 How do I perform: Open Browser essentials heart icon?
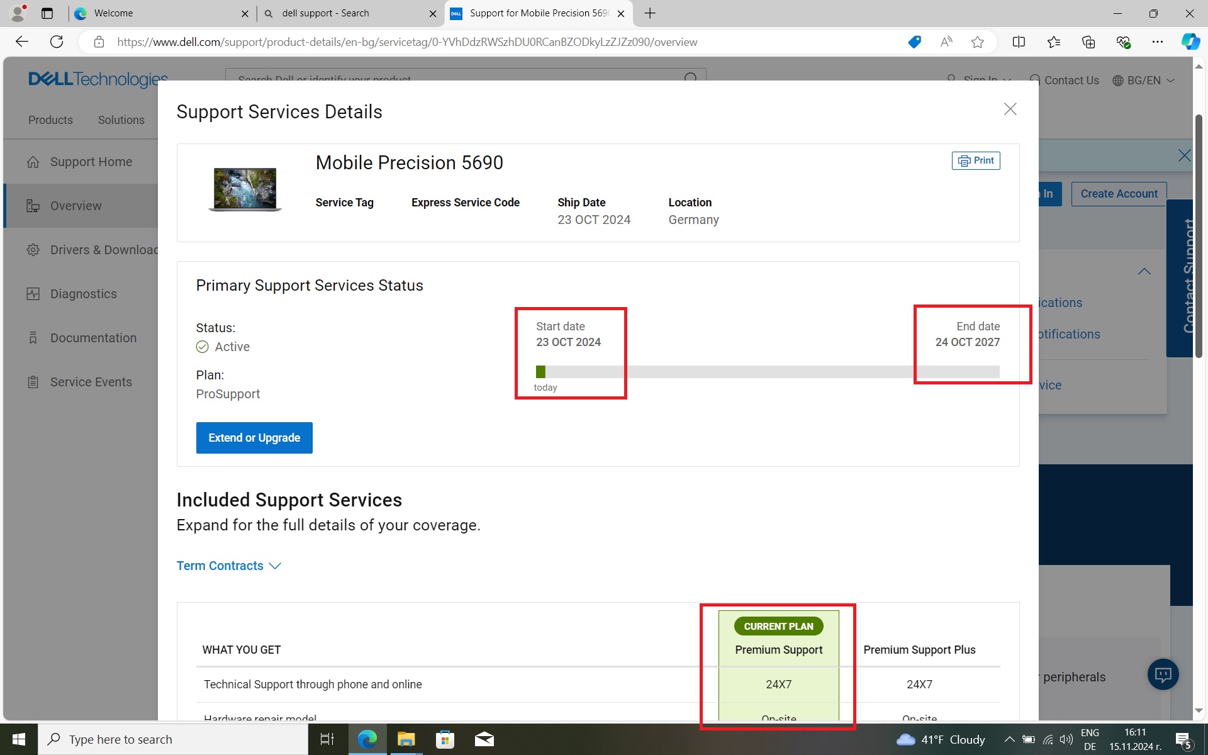tap(1123, 42)
